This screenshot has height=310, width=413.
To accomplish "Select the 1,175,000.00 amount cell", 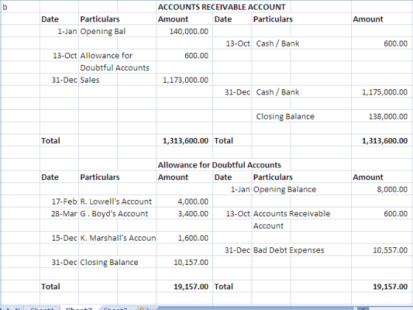I will point(385,92).
